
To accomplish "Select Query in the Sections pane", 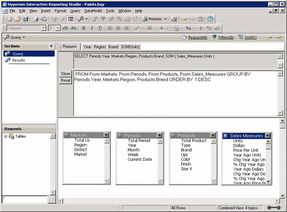I will click(29, 54).
